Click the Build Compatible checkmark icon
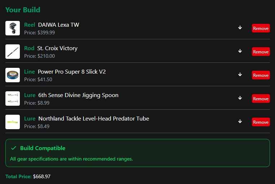 click(14, 148)
